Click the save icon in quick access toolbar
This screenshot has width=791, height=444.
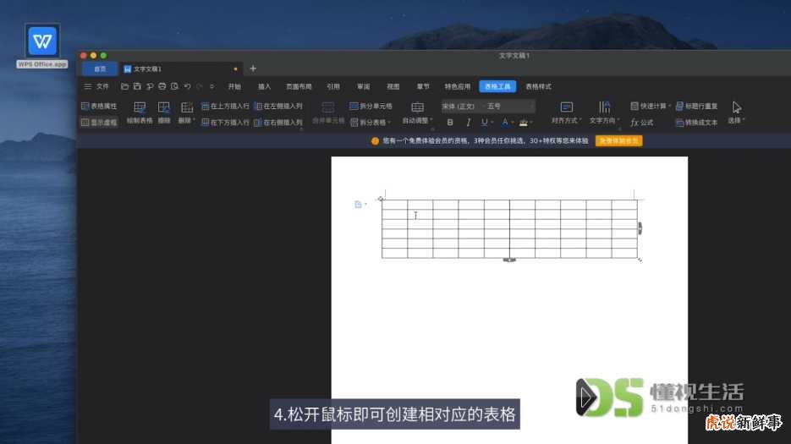click(137, 86)
